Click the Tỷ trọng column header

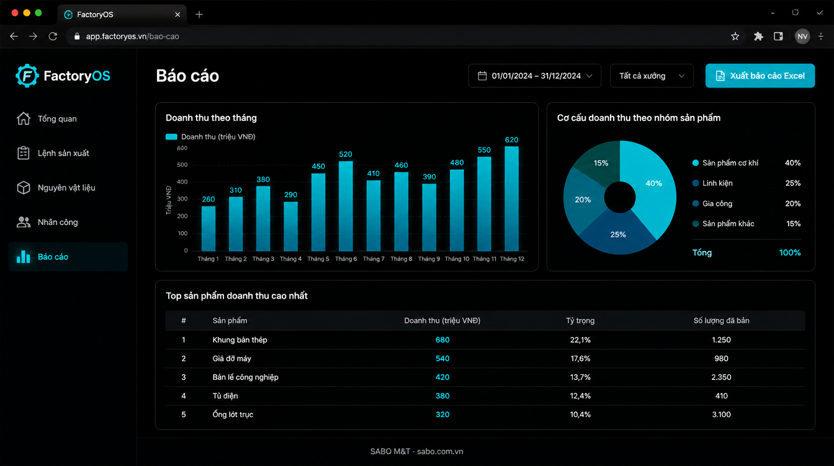[x=580, y=320]
